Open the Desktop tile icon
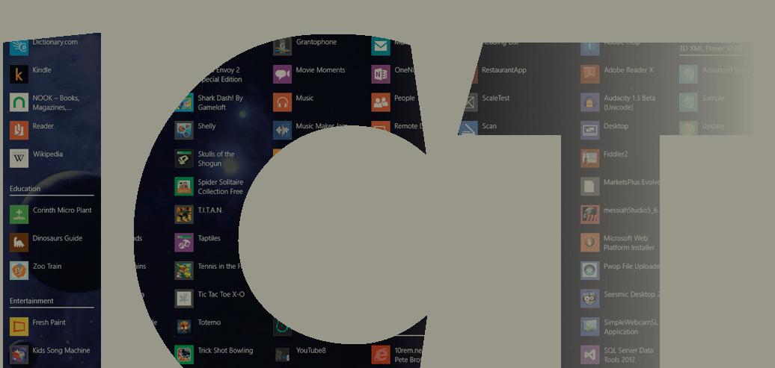 coord(589,131)
